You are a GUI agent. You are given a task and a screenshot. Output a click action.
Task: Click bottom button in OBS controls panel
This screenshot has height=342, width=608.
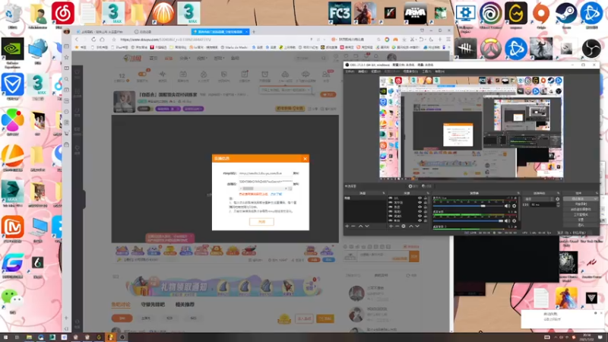point(581,225)
